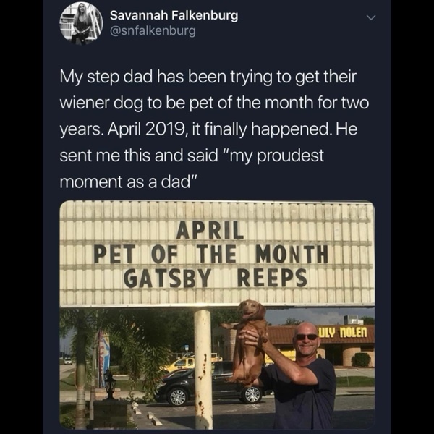Image resolution: width=434 pixels, height=434 pixels.
Task: Expand the tweet options chevron
Action: tap(372, 18)
